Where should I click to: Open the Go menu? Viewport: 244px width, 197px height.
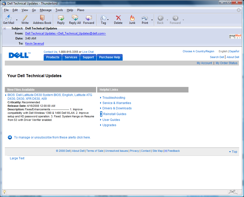(x=34, y=10)
